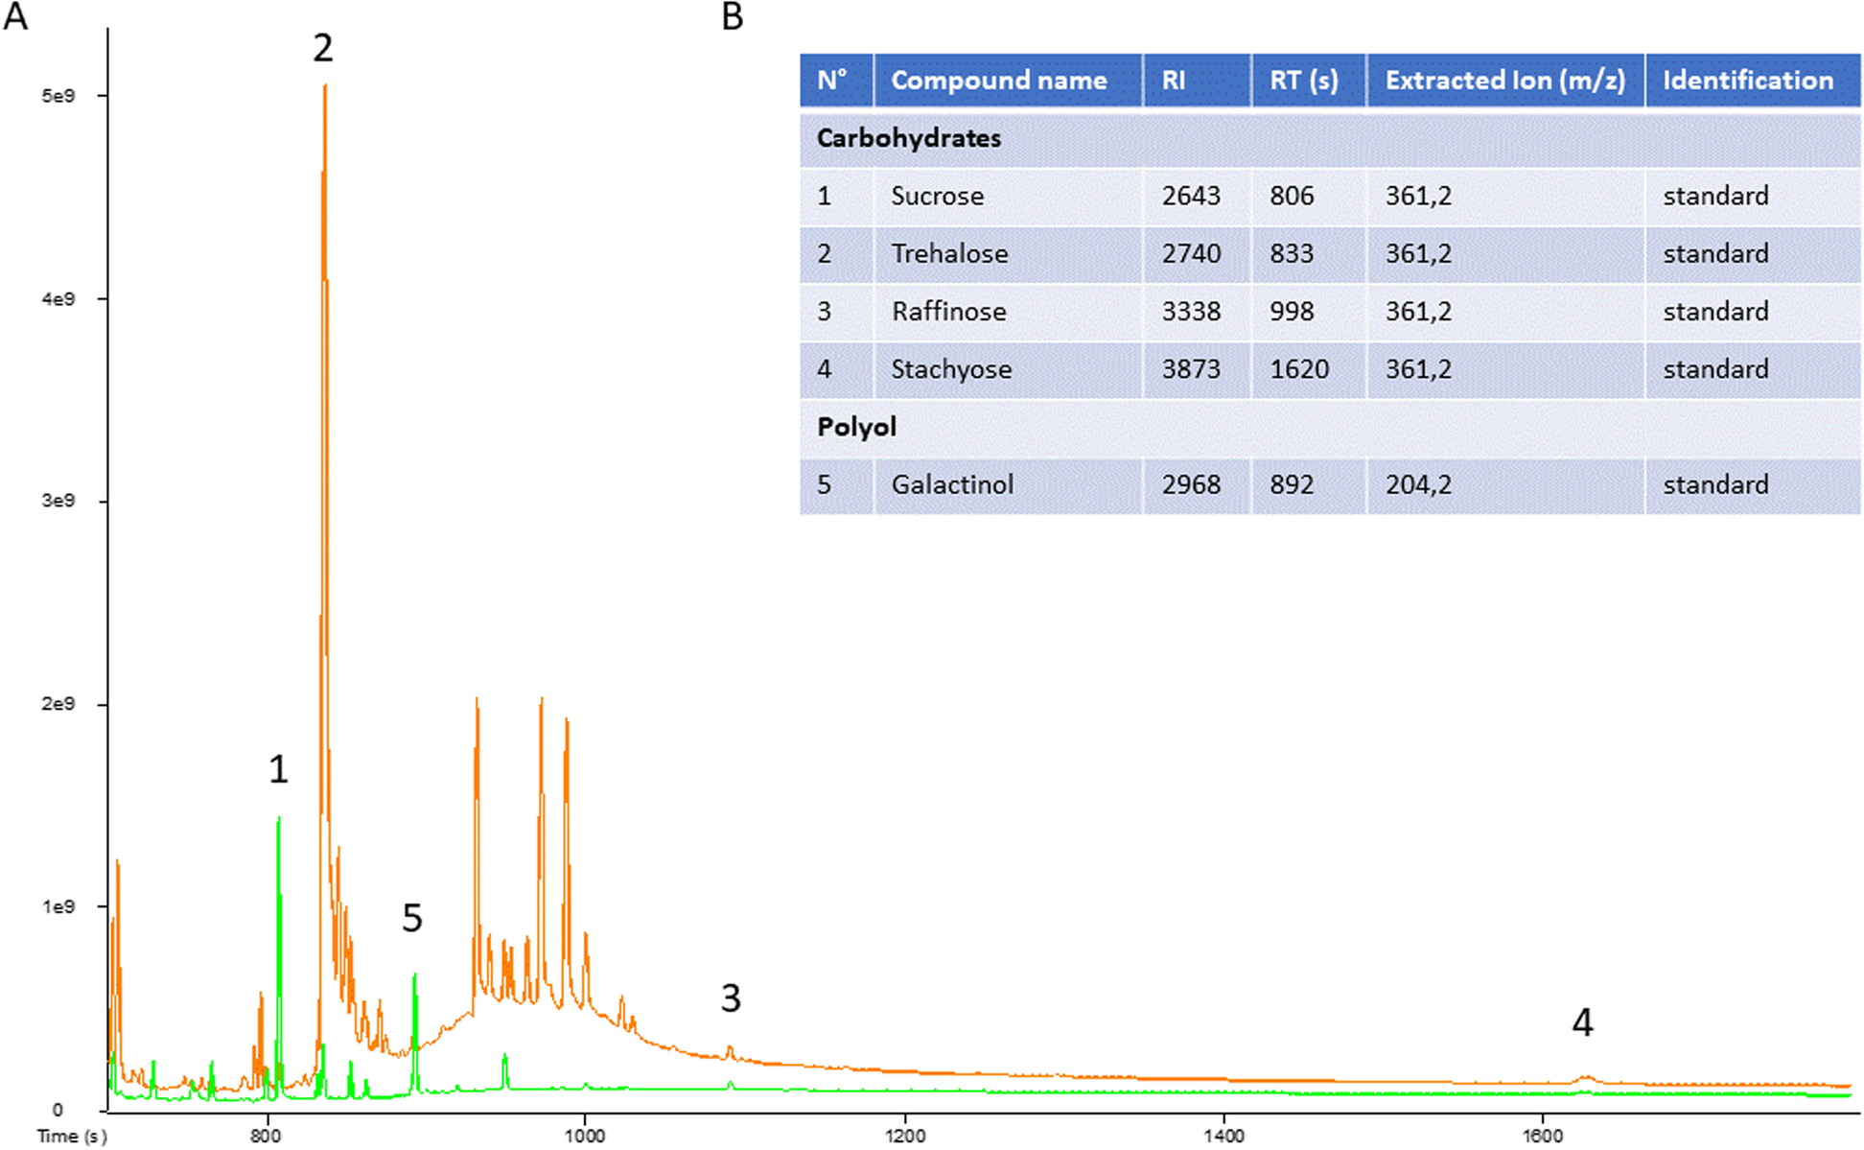1864x1150 pixels.
Task: Click the panel letter A
Action: point(15,16)
